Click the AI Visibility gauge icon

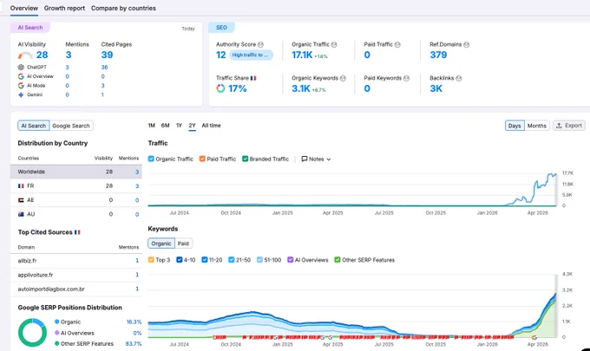pyautogui.click(x=25, y=55)
